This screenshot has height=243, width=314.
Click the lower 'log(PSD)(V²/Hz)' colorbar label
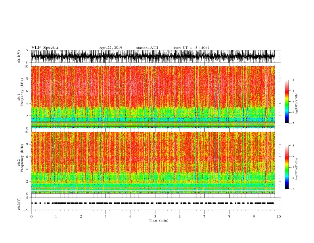(x=297, y=169)
